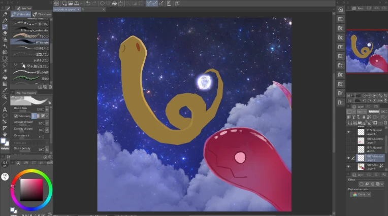Toggle Snap to special ruler in top toolbar
This screenshot has height=216, width=388.
(x=155, y=3)
